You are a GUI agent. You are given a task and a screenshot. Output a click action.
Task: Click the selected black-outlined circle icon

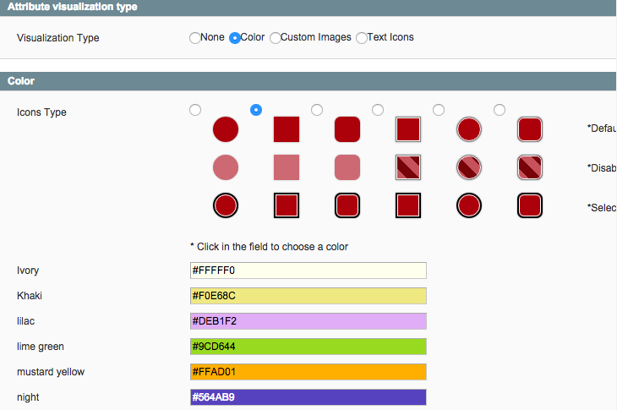click(226, 205)
